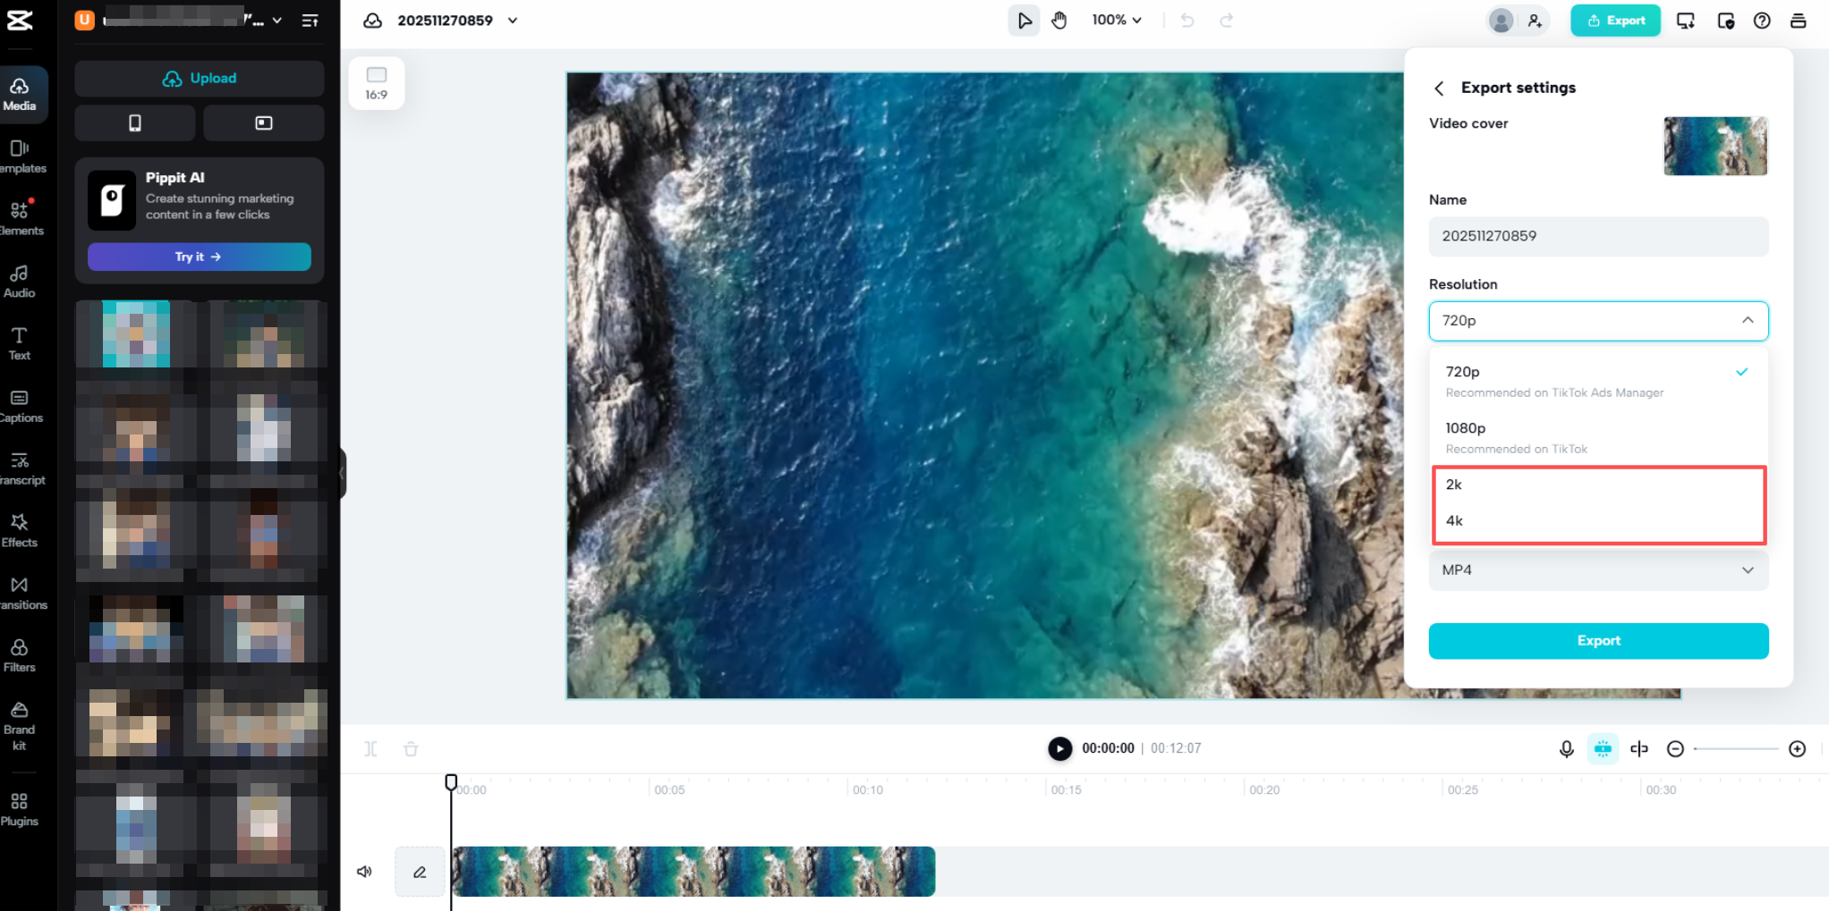This screenshot has width=1829, height=911.
Task: Select the Text tool in the sidebar
Action: (x=20, y=342)
